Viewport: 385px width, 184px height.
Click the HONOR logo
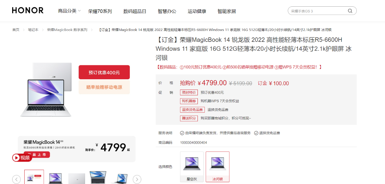click(28, 11)
